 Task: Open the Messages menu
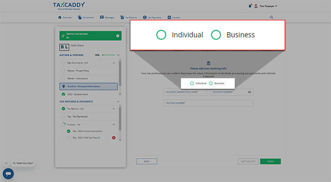[107, 17]
